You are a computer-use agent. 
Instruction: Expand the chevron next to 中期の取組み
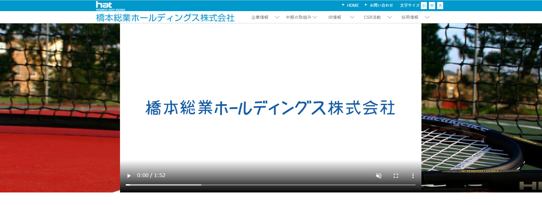(315, 17)
